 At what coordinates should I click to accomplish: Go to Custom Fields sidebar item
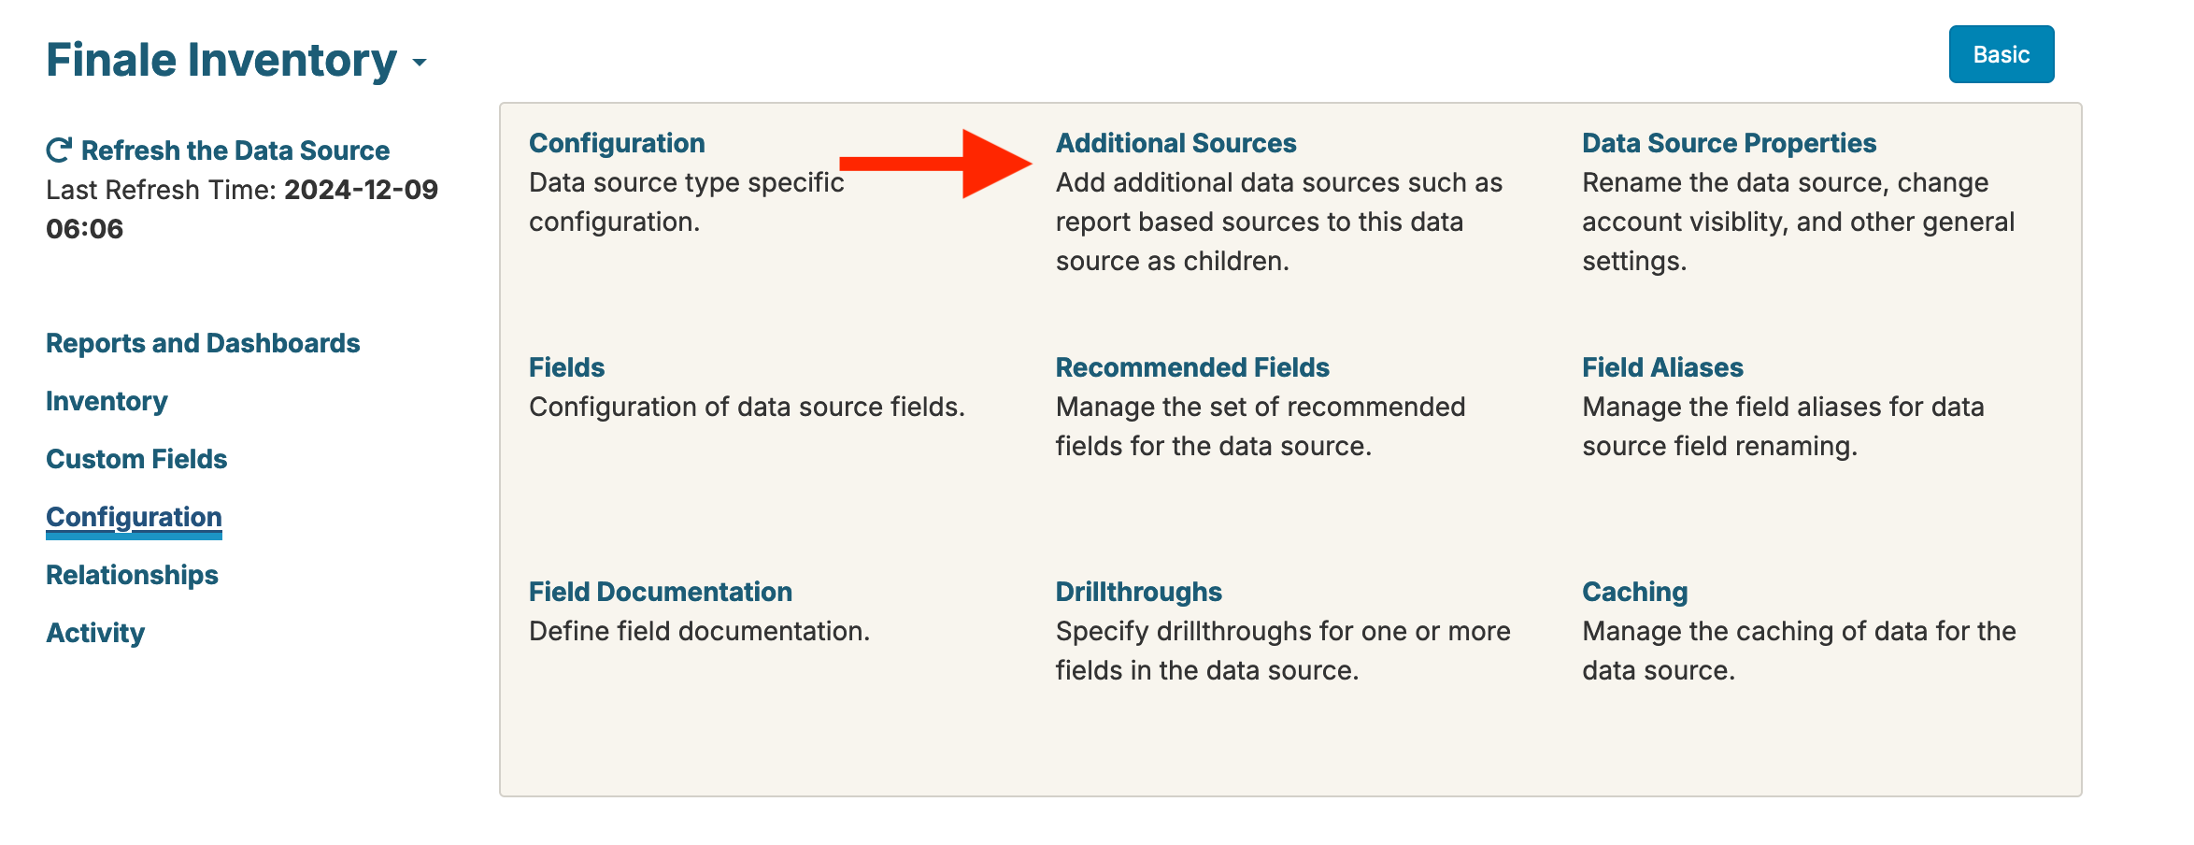(136, 459)
